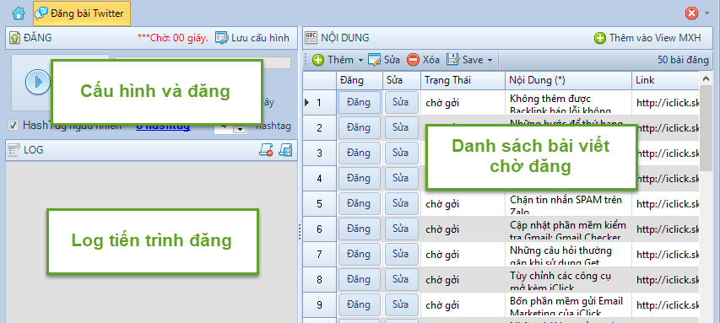Click Đăng button in row 7
Image resolution: width=720 pixels, height=323 pixels.
359,254
